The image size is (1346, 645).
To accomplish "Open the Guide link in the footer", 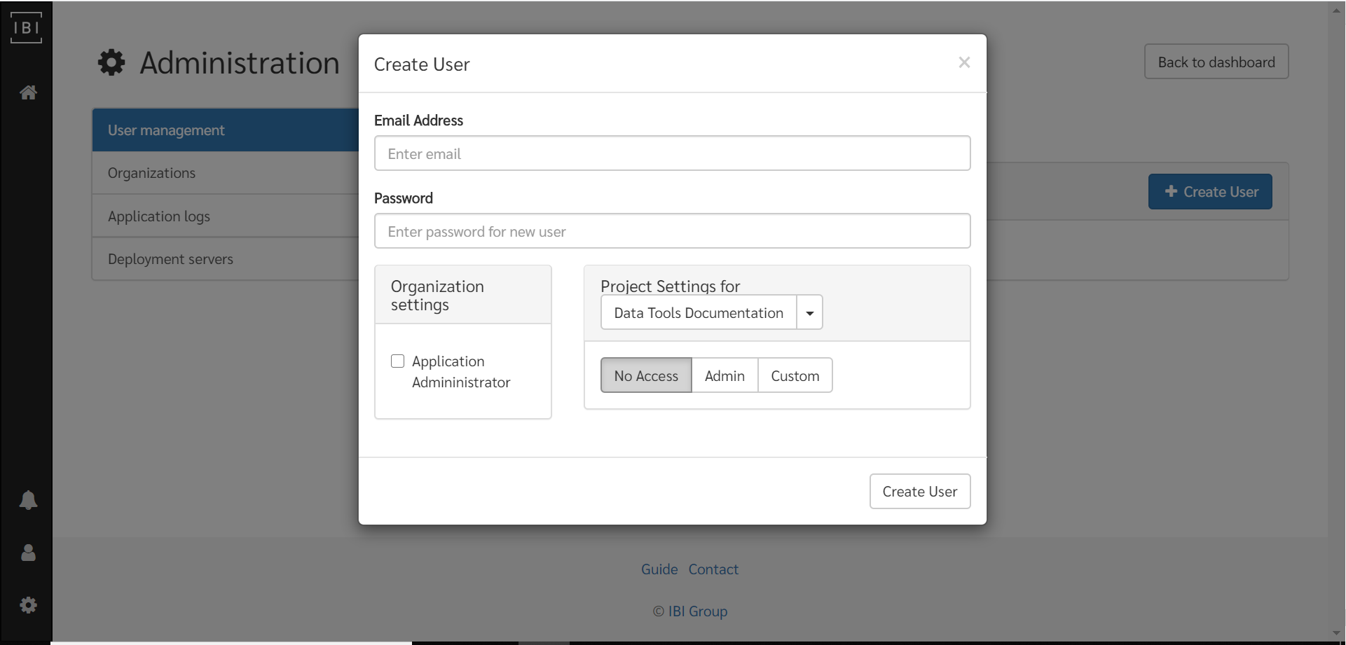I will (x=659, y=569).
